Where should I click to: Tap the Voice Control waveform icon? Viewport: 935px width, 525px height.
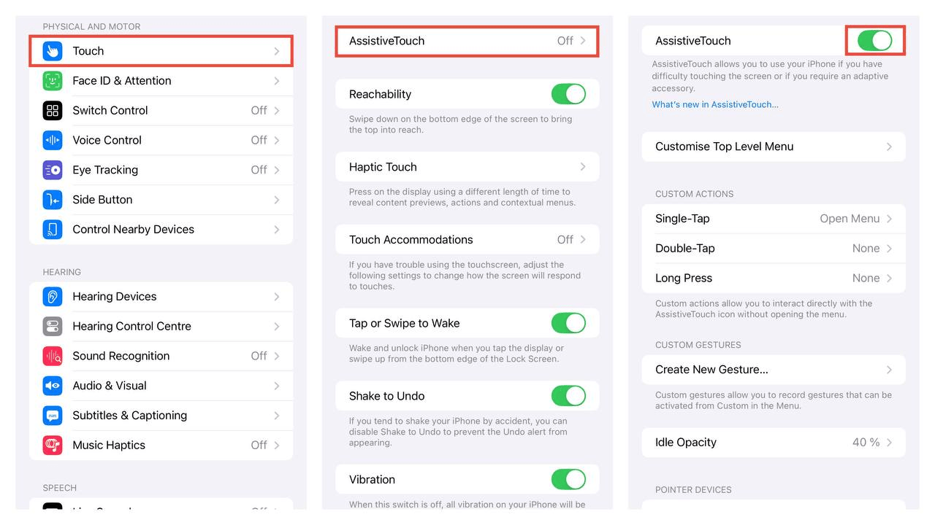click(x=53, y=140)
